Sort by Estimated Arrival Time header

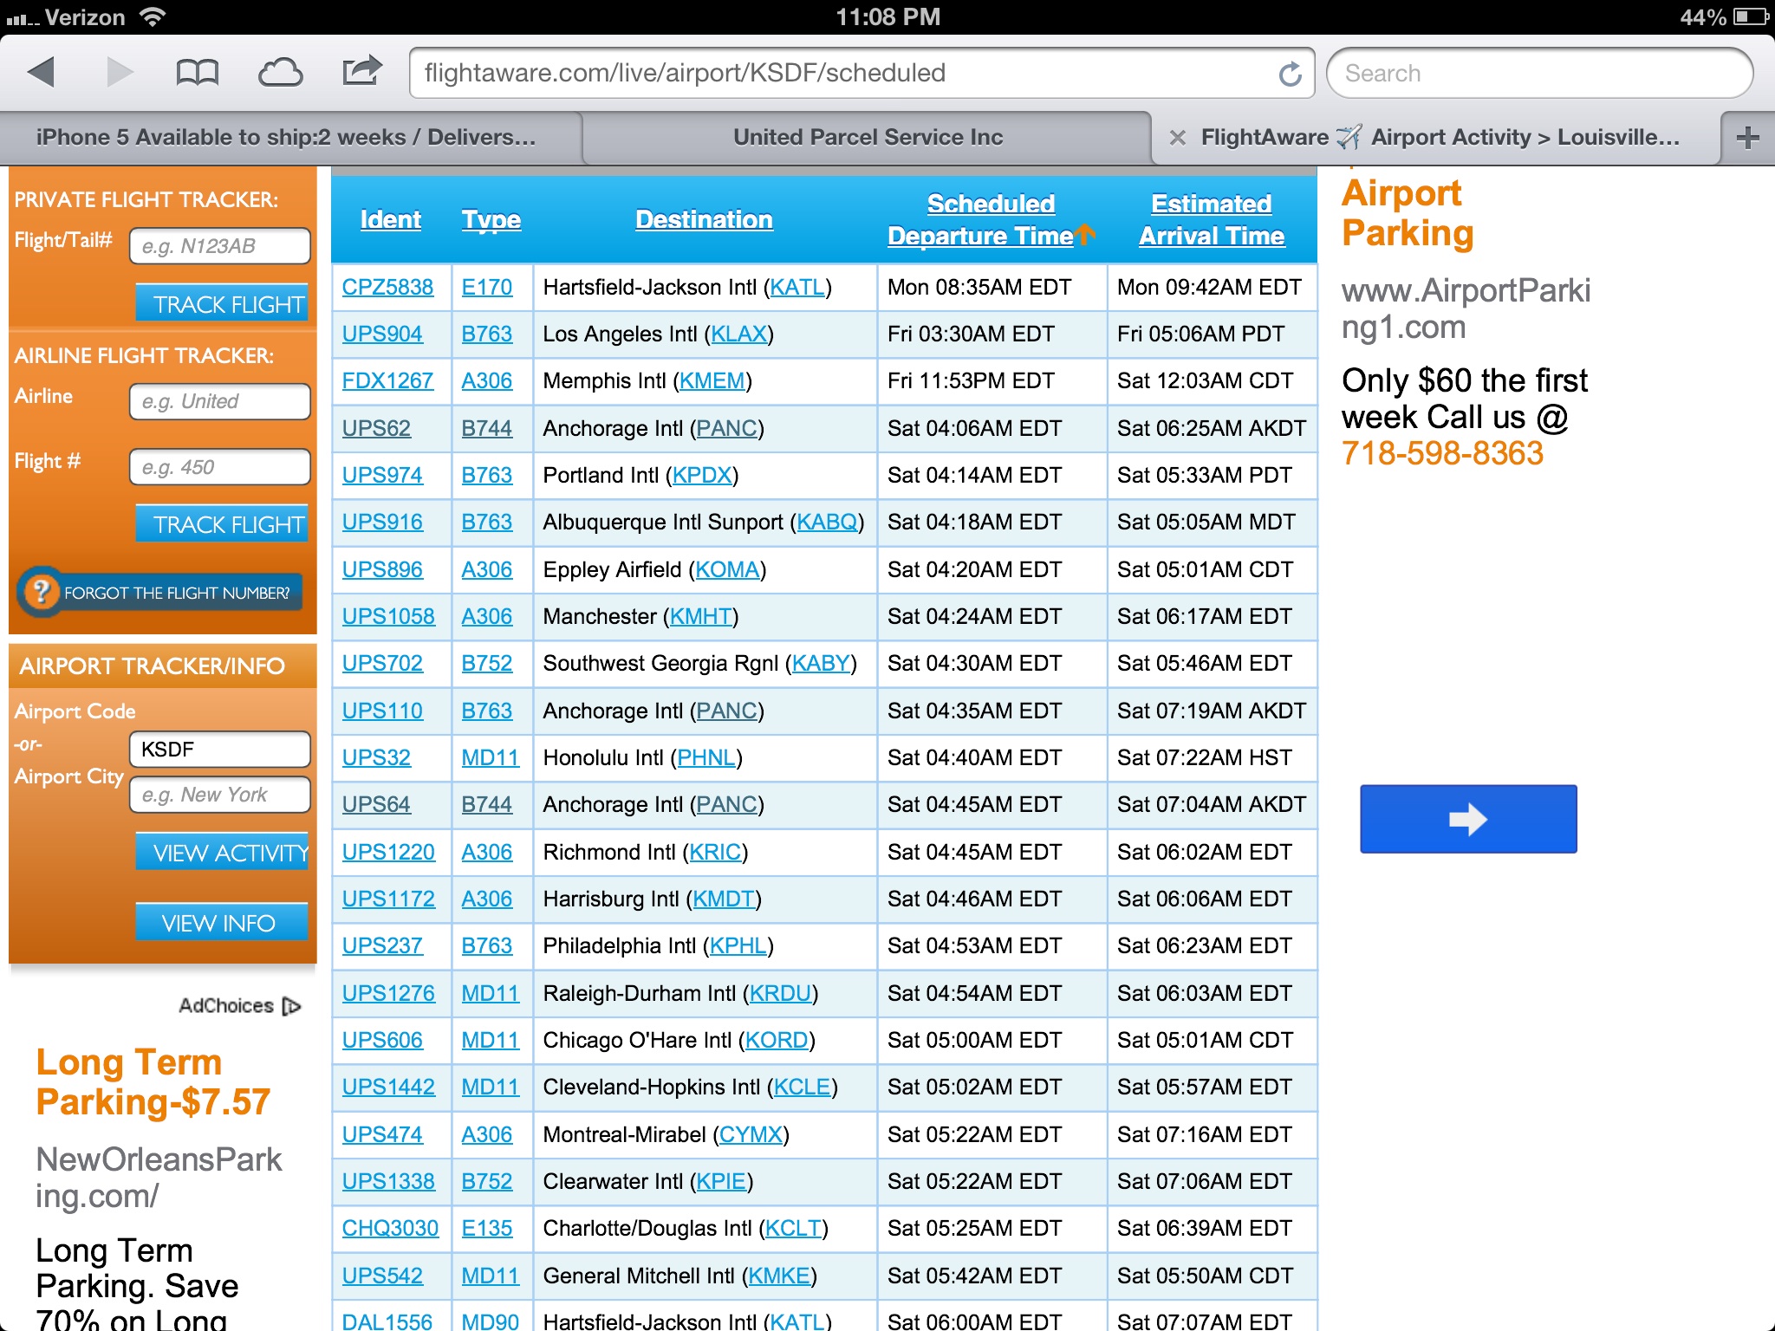tap(1212, 220)
